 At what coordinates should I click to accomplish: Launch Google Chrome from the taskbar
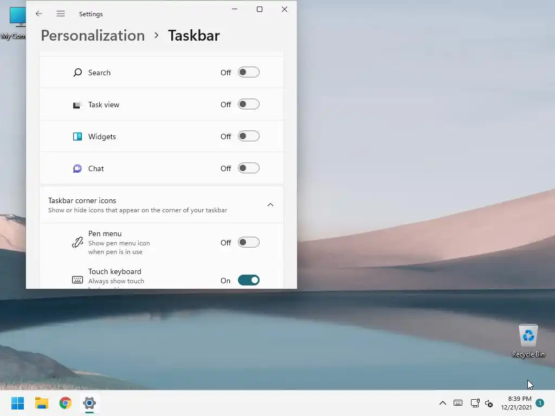[66, 403]
